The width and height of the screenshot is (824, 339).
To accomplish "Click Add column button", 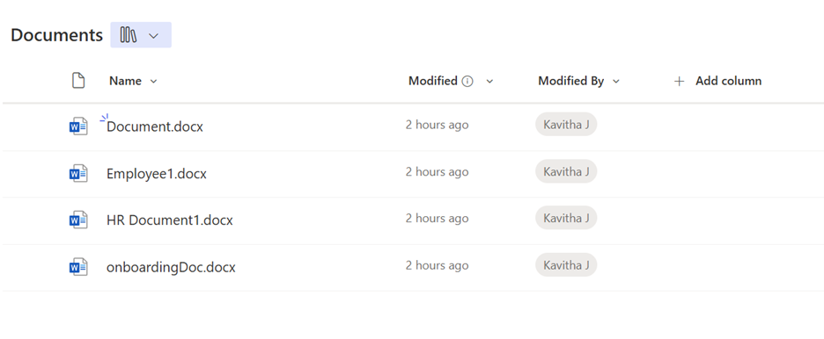I will point(717,81).
